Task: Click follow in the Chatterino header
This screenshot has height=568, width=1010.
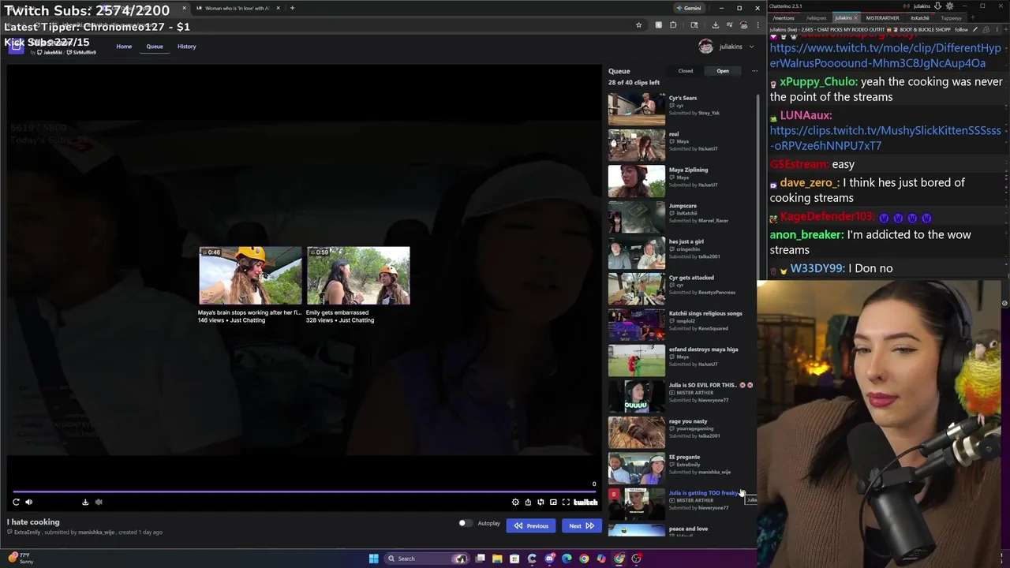Action: [x=962, y=29]
